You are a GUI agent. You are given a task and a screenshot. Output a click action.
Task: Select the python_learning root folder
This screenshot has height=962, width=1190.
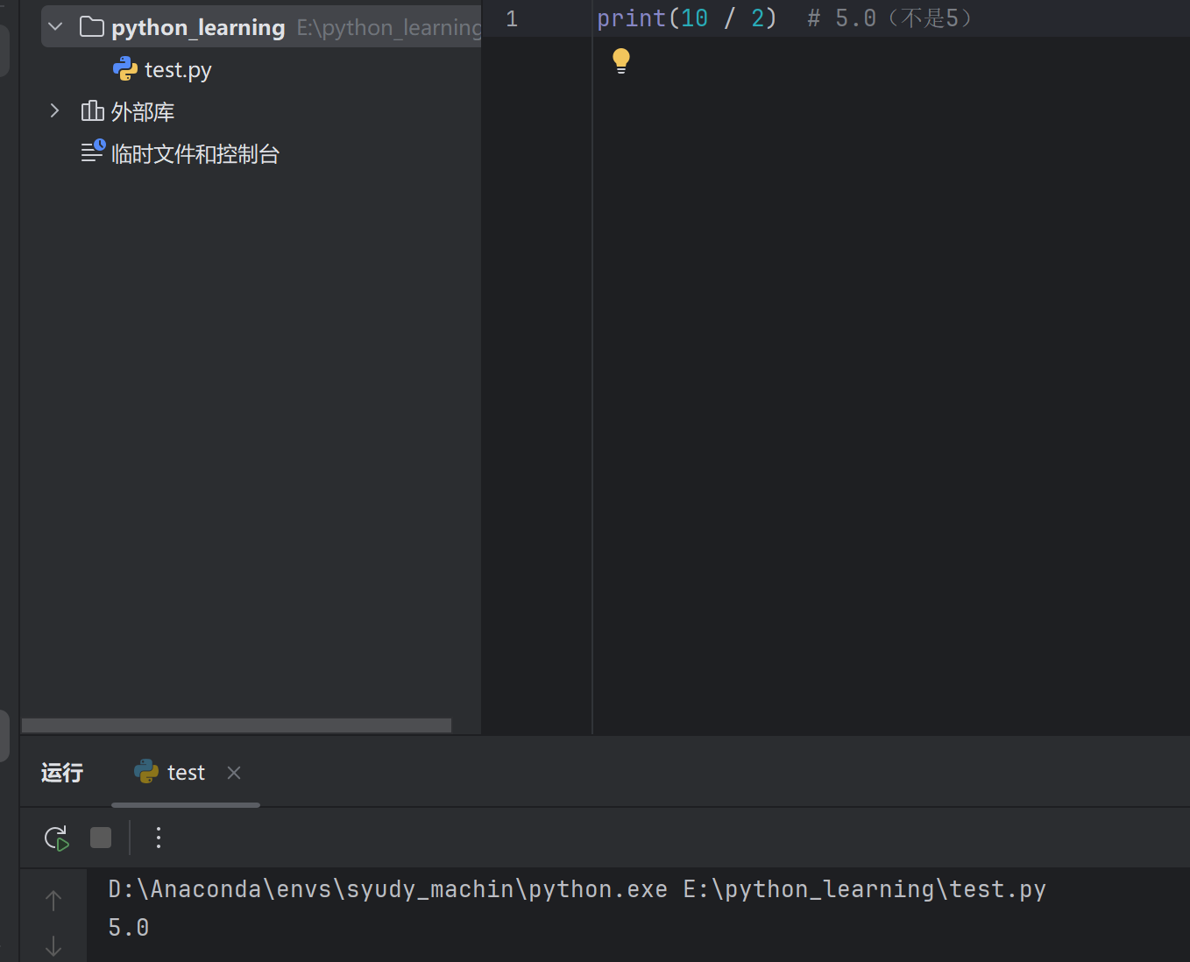262,27
